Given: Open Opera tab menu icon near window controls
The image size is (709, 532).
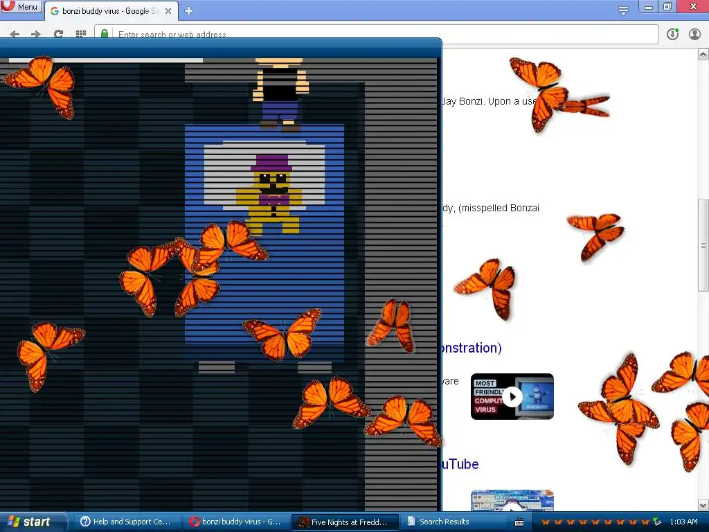Looking at the screenshot, I should click(x=623, y=10).
